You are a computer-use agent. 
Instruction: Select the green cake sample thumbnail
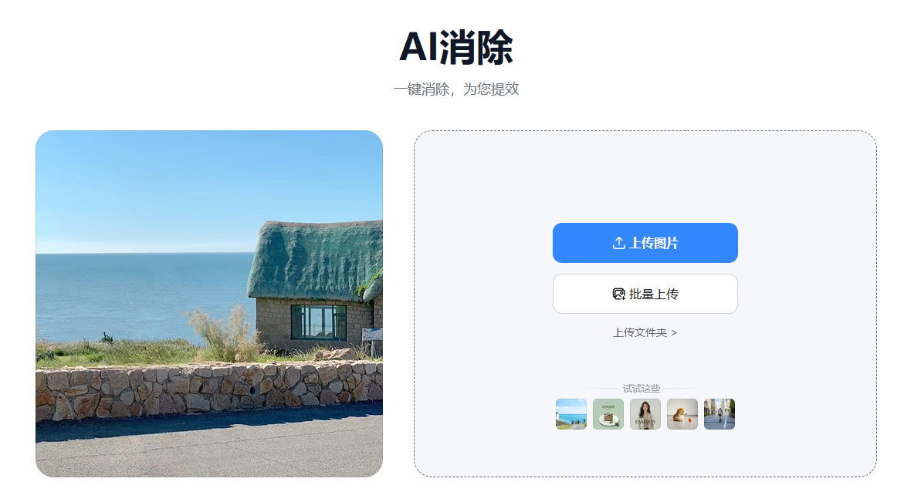[x=608, y=414]
